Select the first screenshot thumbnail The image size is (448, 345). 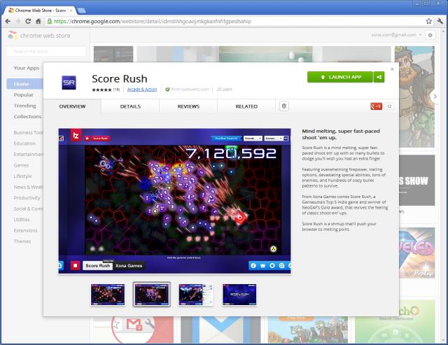(108, 295)
